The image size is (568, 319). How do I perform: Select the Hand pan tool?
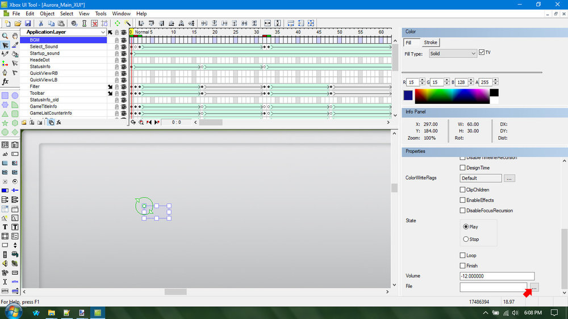point(15,36)
